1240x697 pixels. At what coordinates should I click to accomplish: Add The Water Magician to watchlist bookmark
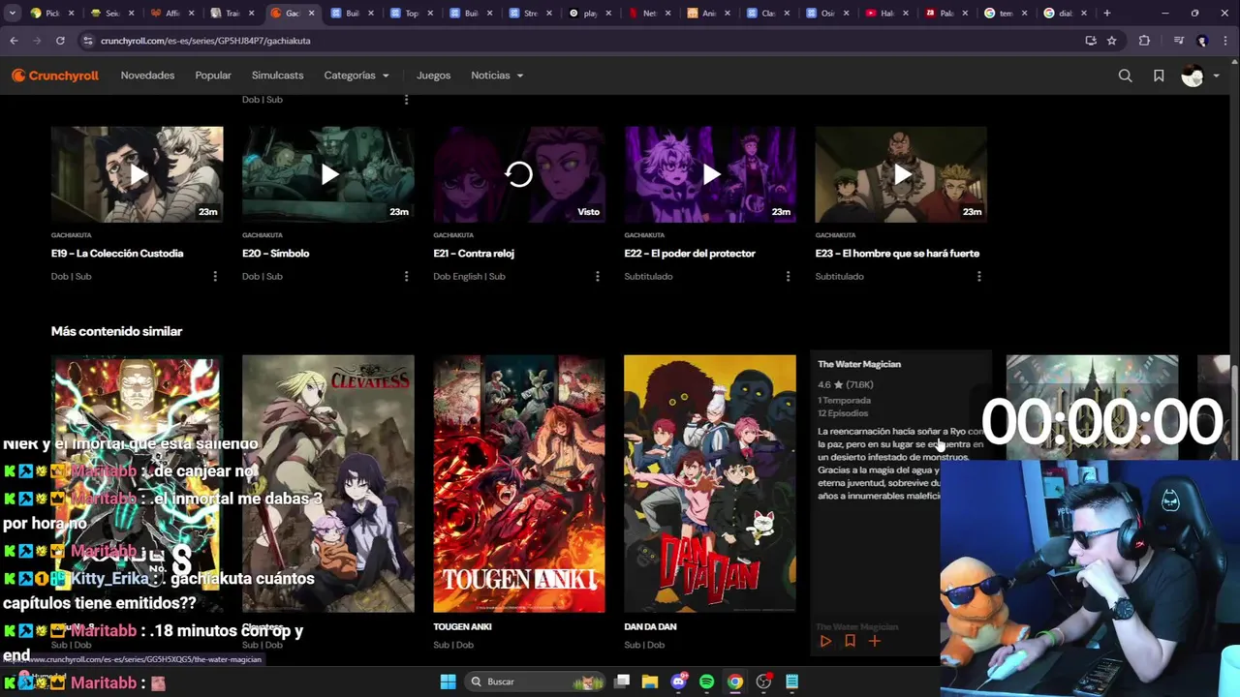point(850,641)
